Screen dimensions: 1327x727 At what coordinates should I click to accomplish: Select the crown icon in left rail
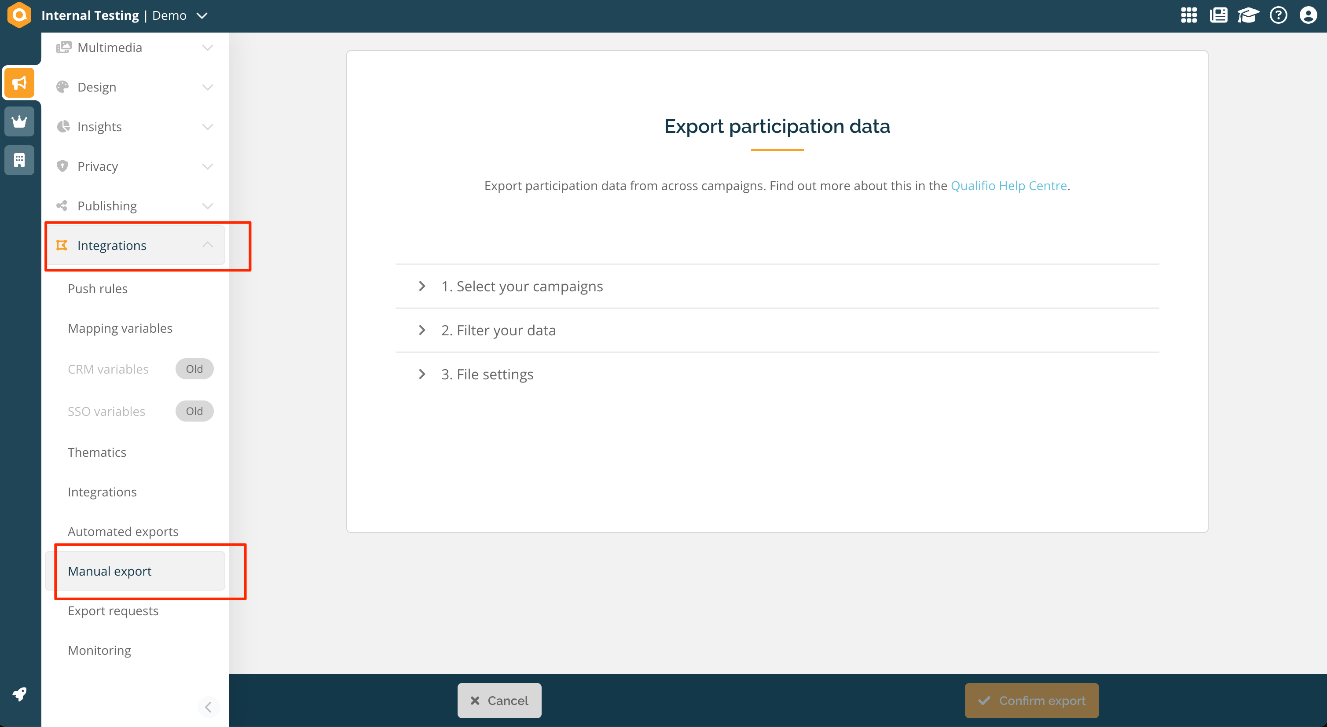coord(19,121)
